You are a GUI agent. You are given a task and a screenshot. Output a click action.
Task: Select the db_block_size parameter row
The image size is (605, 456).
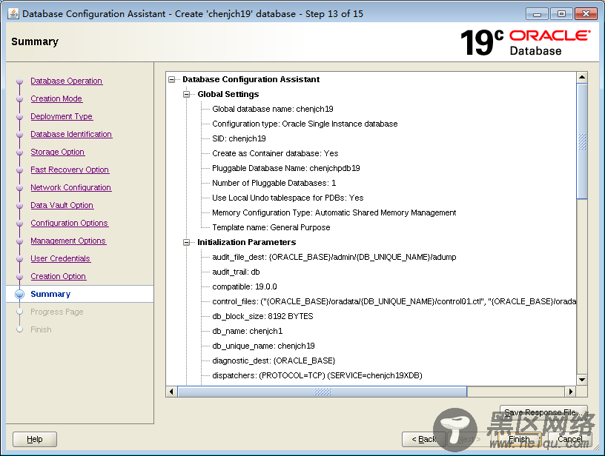262,316
